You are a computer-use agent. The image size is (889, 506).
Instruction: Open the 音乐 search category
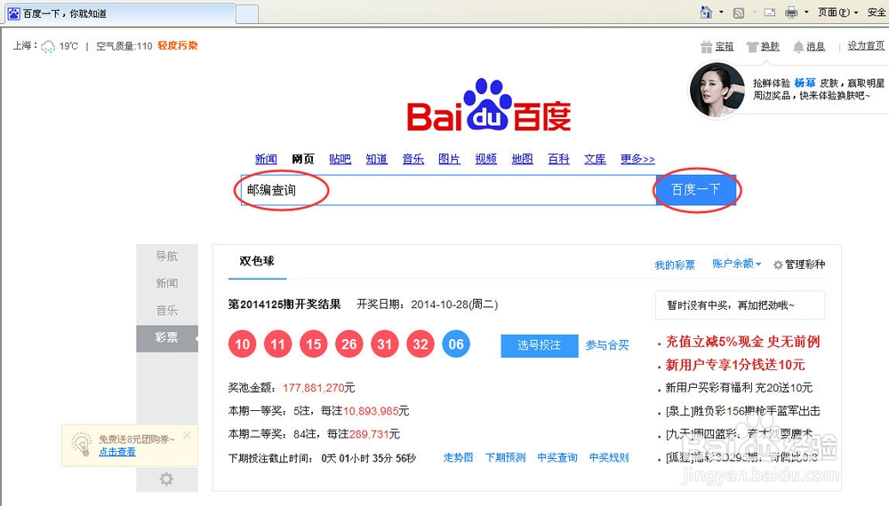tap(413, 159)
